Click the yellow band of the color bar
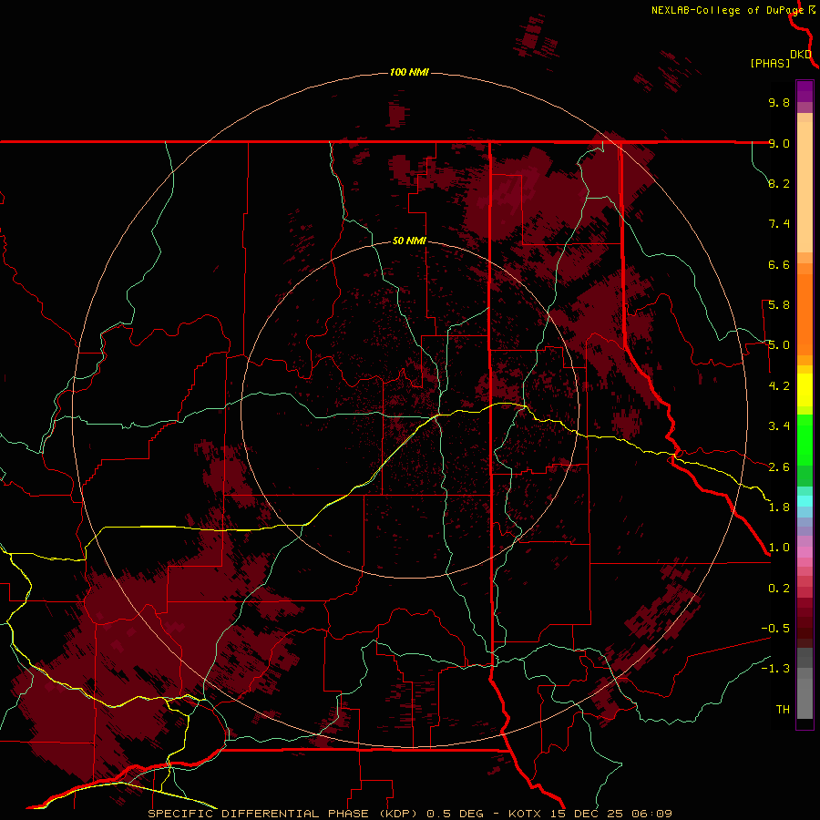820x820 pixels. [805, 390]
